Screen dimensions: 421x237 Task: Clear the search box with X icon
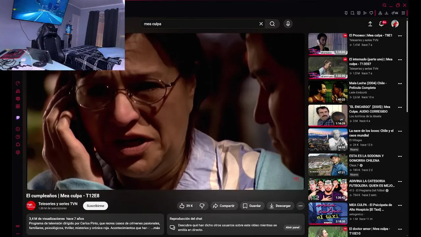coord(261,24)
